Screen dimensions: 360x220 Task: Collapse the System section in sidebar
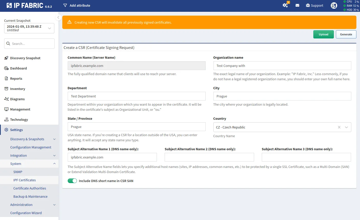tap(54, 164)
